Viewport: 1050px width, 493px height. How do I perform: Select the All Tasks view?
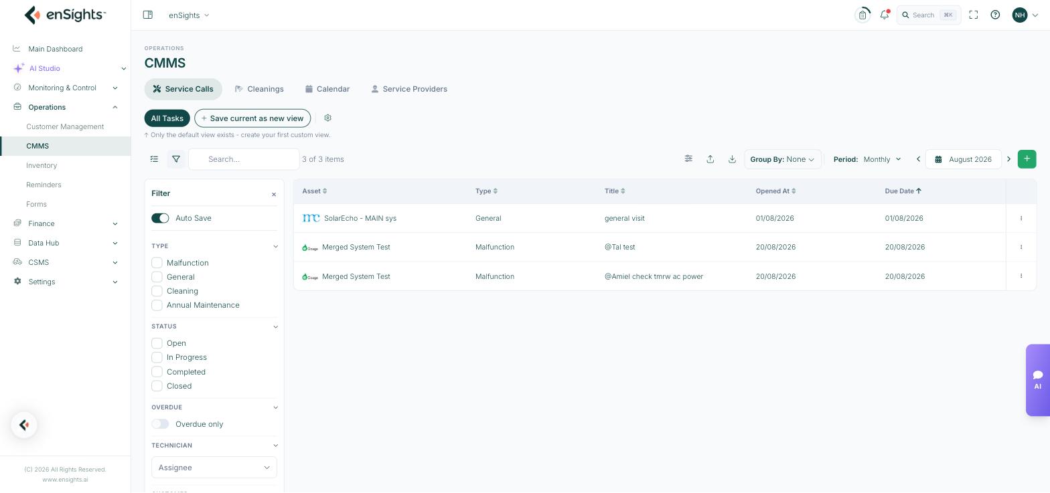[x=167, y=118]
